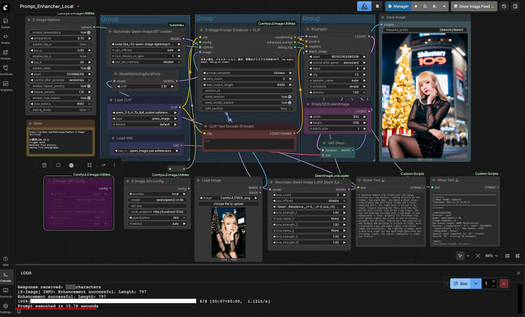Open the prompt_template combo
This screenshot has height=317, width=525.
247,73
